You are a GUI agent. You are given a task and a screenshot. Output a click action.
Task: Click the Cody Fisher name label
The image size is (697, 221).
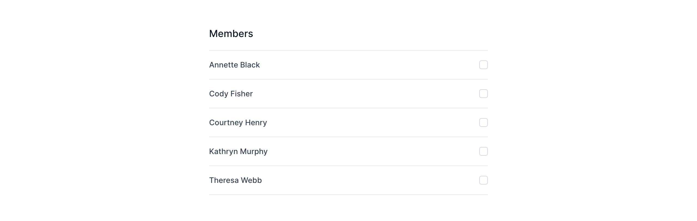231,94
